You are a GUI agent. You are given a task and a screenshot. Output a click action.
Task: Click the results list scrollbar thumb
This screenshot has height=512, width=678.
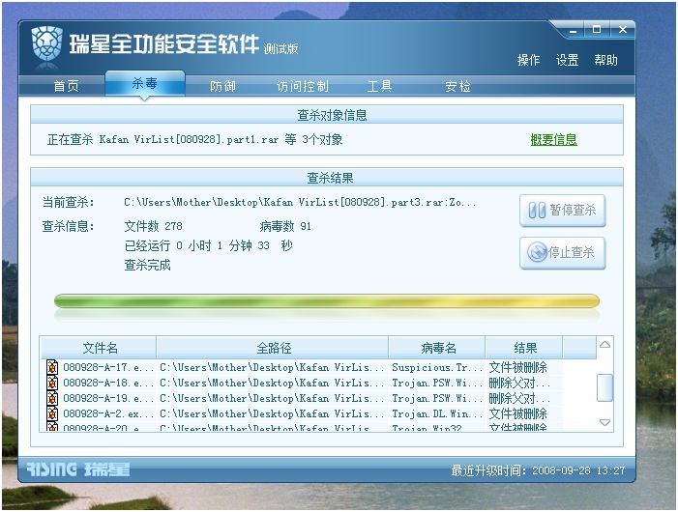tap(604, 387)
